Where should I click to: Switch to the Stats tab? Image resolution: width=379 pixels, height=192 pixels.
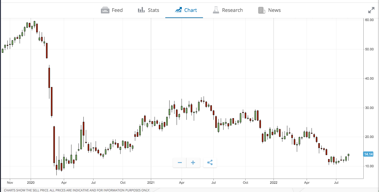[153, 10]
